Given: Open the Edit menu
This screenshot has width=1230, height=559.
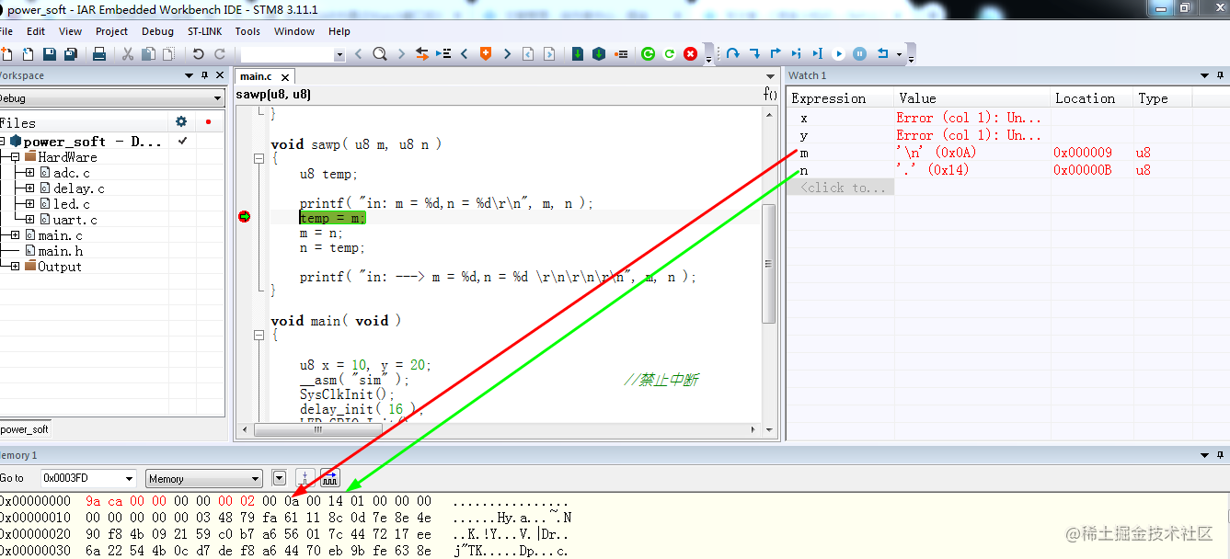Looking at the screenshot, I should (36, 31).
